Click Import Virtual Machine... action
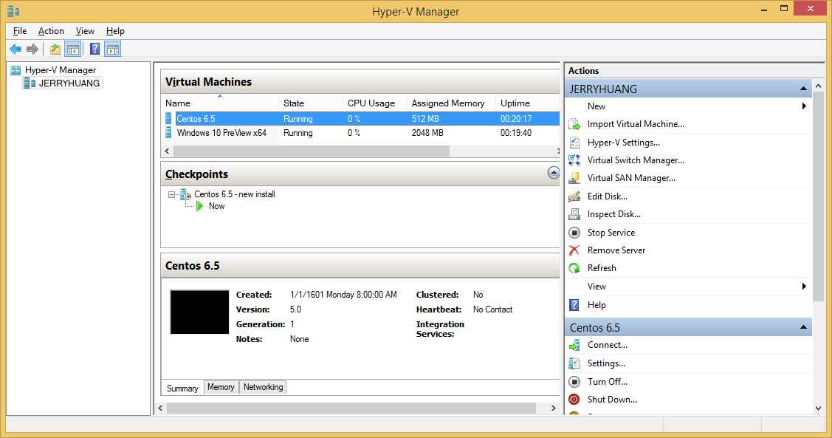The height and width of the screenshot is (438, 832). click(636, 124)
